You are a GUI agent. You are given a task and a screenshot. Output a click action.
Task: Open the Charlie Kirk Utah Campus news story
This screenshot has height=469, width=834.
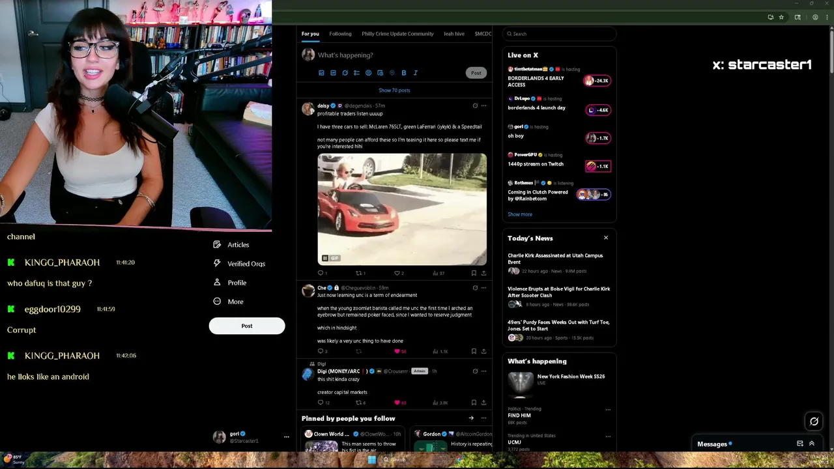[x=559, y=263]
